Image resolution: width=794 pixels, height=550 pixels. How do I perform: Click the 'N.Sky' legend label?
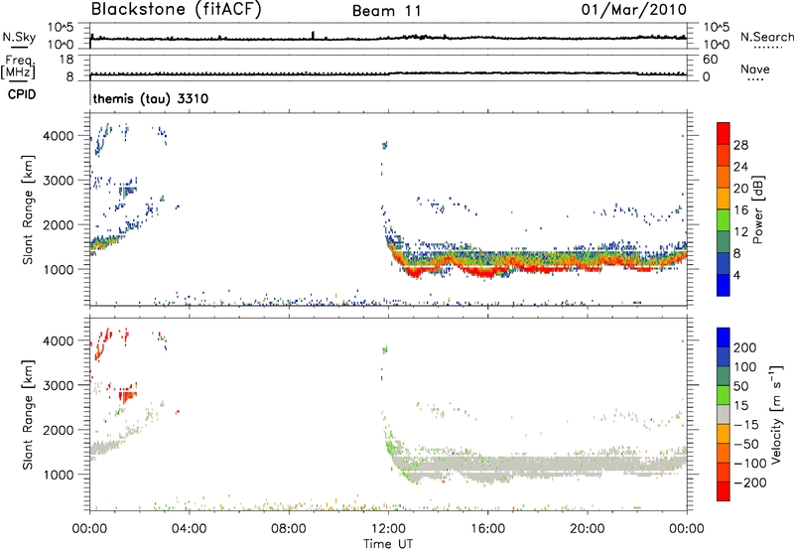coord(19,37)
